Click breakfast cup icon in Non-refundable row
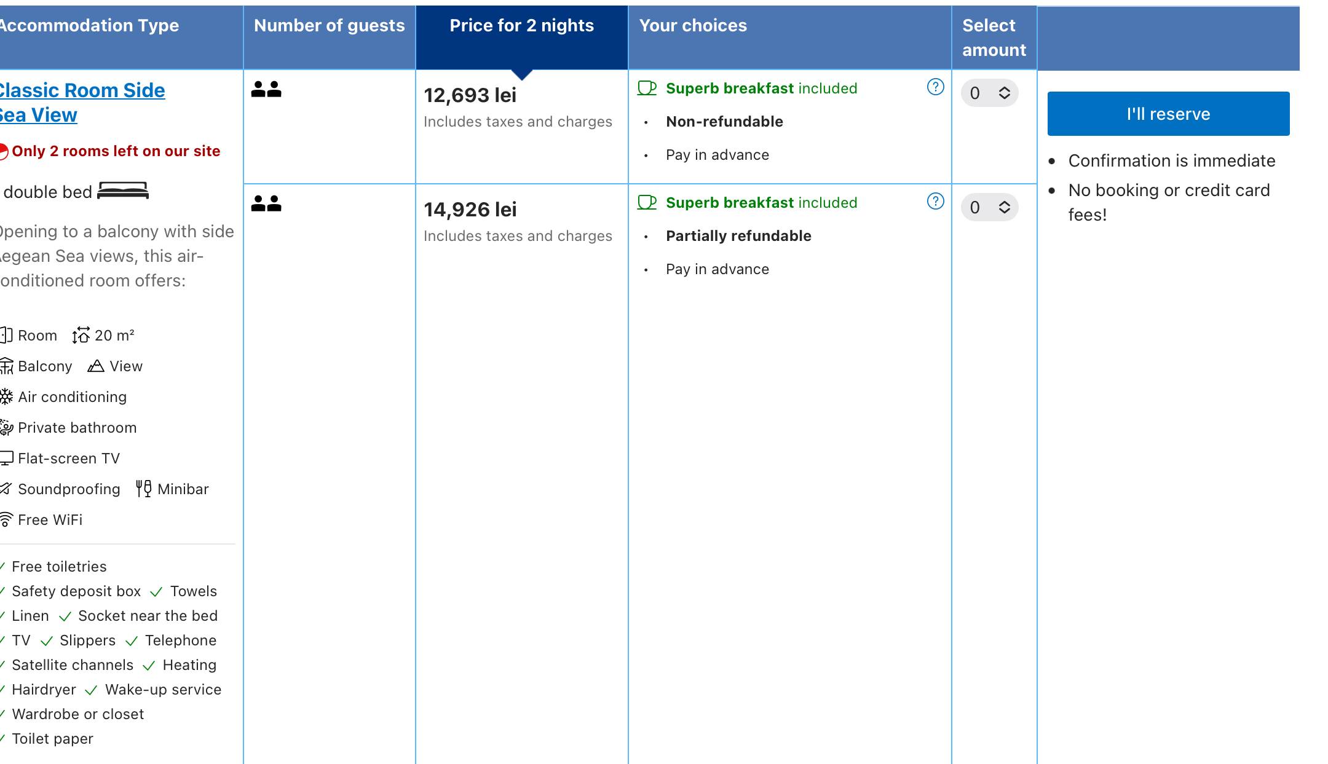This screenshot has width=1328, height=764. point(647,89)
